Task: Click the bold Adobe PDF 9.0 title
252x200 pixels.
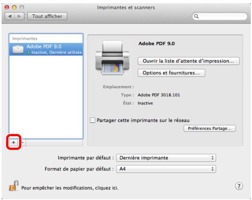Action: tap(157, 43)
